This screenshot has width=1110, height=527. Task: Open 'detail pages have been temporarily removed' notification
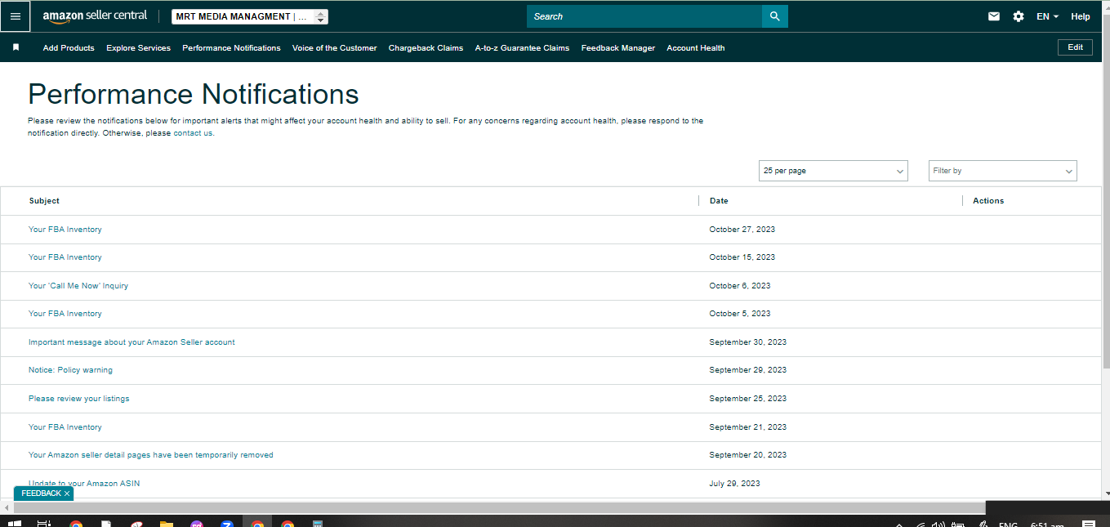click(151, 455)
